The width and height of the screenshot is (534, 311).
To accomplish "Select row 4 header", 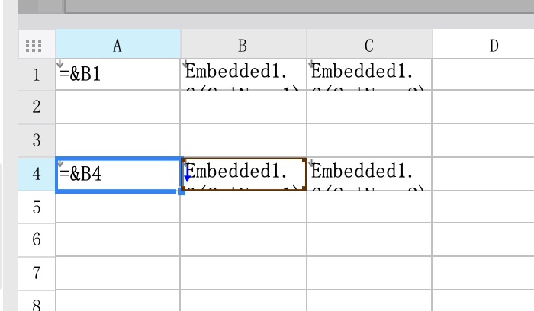I will click(36, 174).
